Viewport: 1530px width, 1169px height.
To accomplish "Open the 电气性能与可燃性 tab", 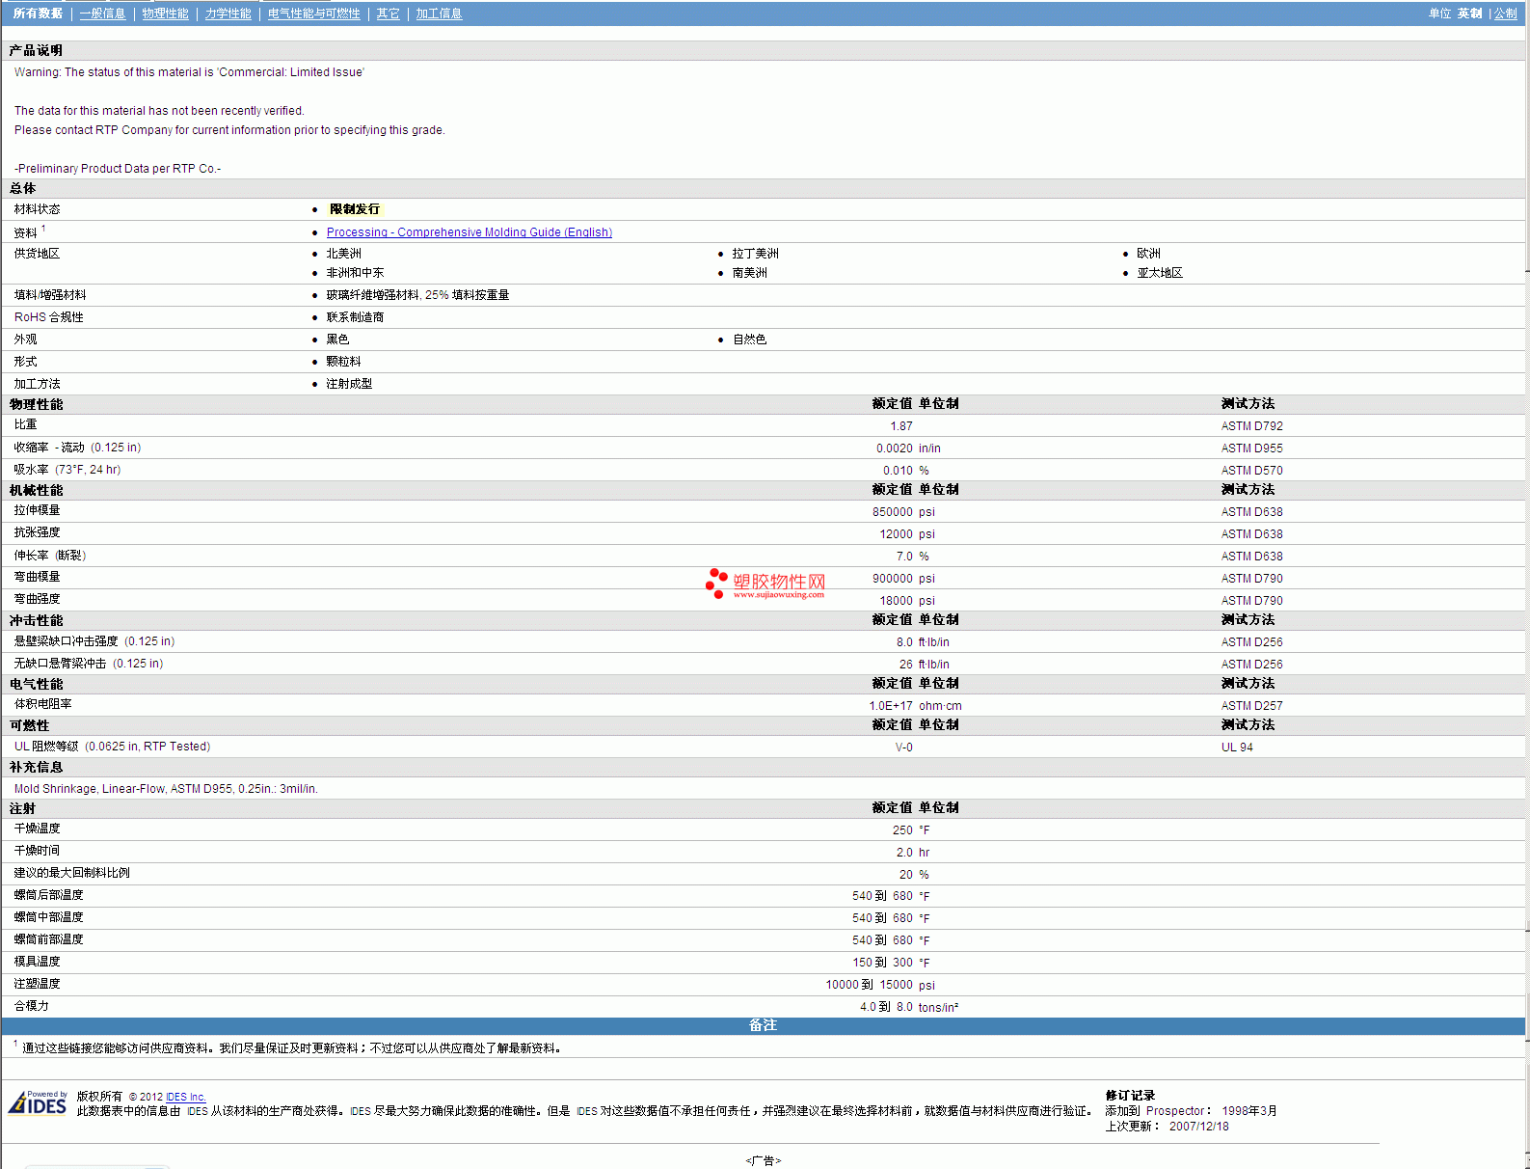I will coord(313,14).
